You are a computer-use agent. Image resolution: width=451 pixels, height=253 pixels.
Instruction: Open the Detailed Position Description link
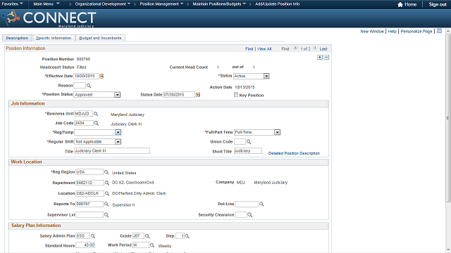pyautogui.click(x=294, y=153)
